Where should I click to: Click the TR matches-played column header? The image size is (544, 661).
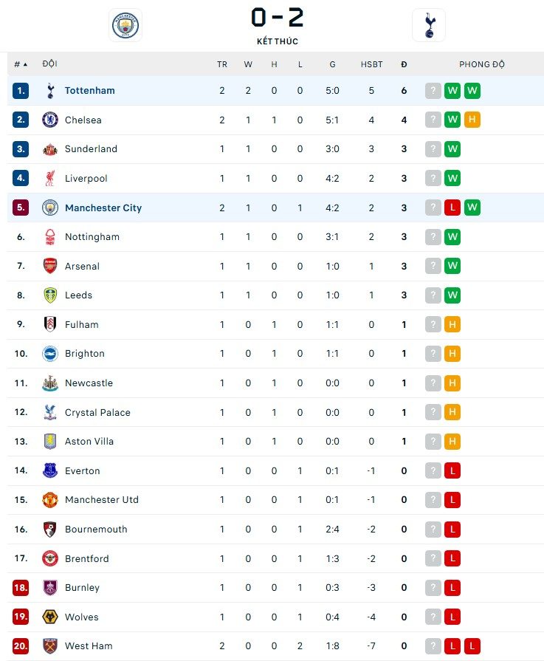pyautogui.click(x=222, y=64)
